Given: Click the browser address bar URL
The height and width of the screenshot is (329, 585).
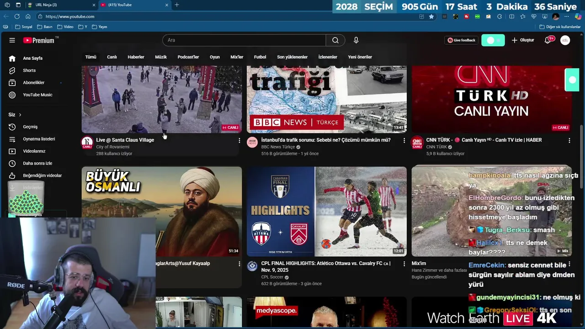Looking at the screenshot, I should click(x=70, y=16).
